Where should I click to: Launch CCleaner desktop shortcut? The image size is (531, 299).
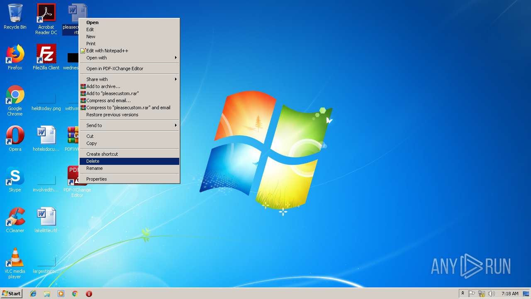[15, 221]
